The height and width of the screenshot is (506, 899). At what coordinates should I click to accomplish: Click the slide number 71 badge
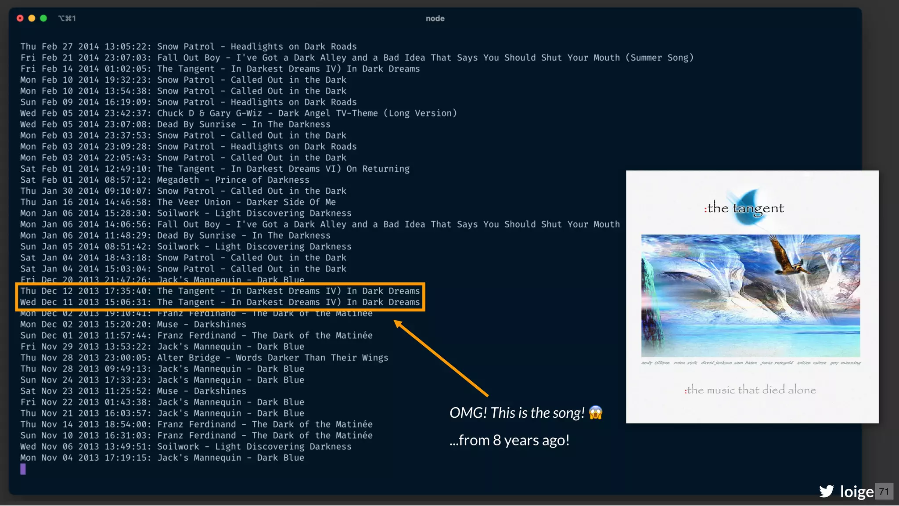coord(884,491)
